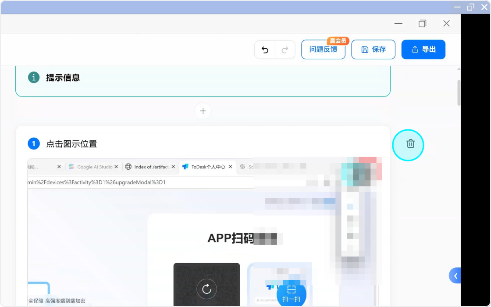Image resolution: width=491 pixels, height=307 pixels.
Task: Click the 提示信息 heading text
Action: coord(63,77)
